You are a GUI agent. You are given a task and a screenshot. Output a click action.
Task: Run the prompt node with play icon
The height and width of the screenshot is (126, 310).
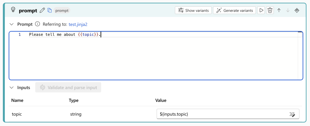tap(261, 10)
